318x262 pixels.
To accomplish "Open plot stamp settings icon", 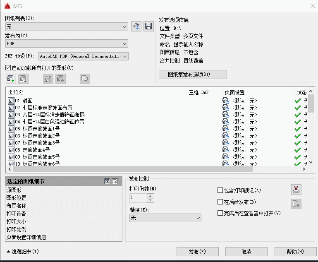I will click(296, 190).
